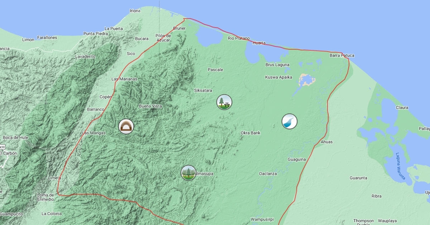
Task: Click the Punta Piedra place label
Action: click(96, 34)
